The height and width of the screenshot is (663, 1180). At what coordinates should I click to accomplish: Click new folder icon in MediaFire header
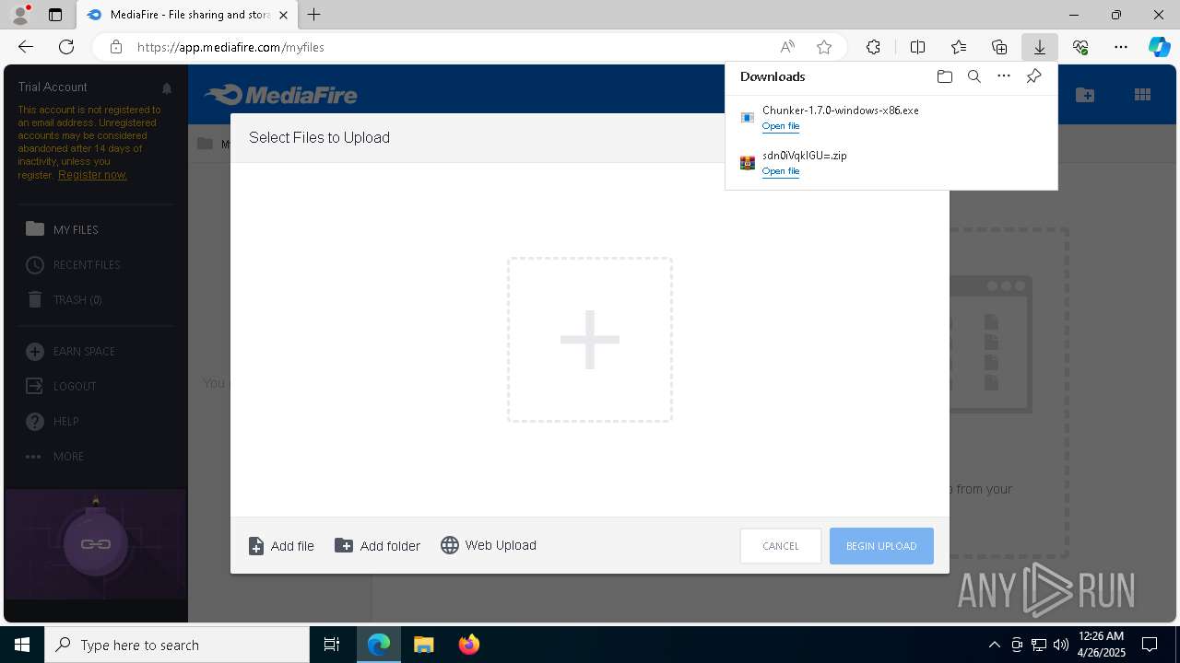point(1085,94)
